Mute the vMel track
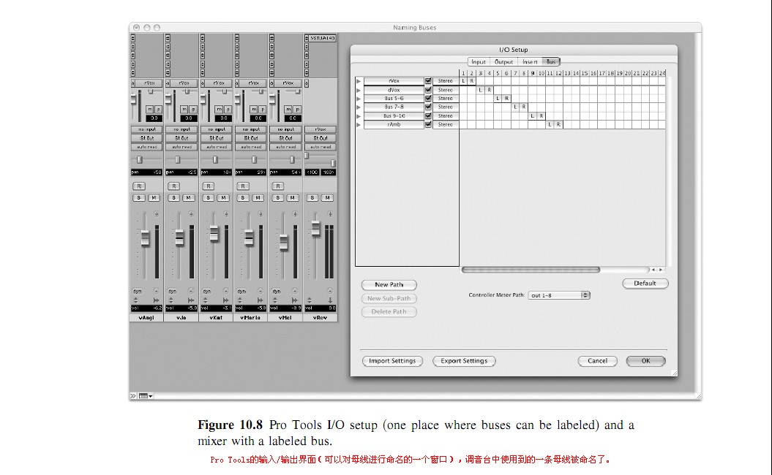Image resolution: width=772 pixels, height=475 pixels. pos(293,197)
